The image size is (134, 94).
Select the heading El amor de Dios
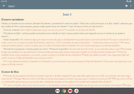[x=10, y=72]
